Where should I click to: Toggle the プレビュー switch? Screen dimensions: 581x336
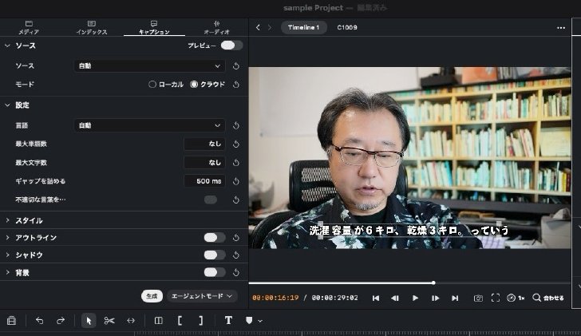point(231,45)
